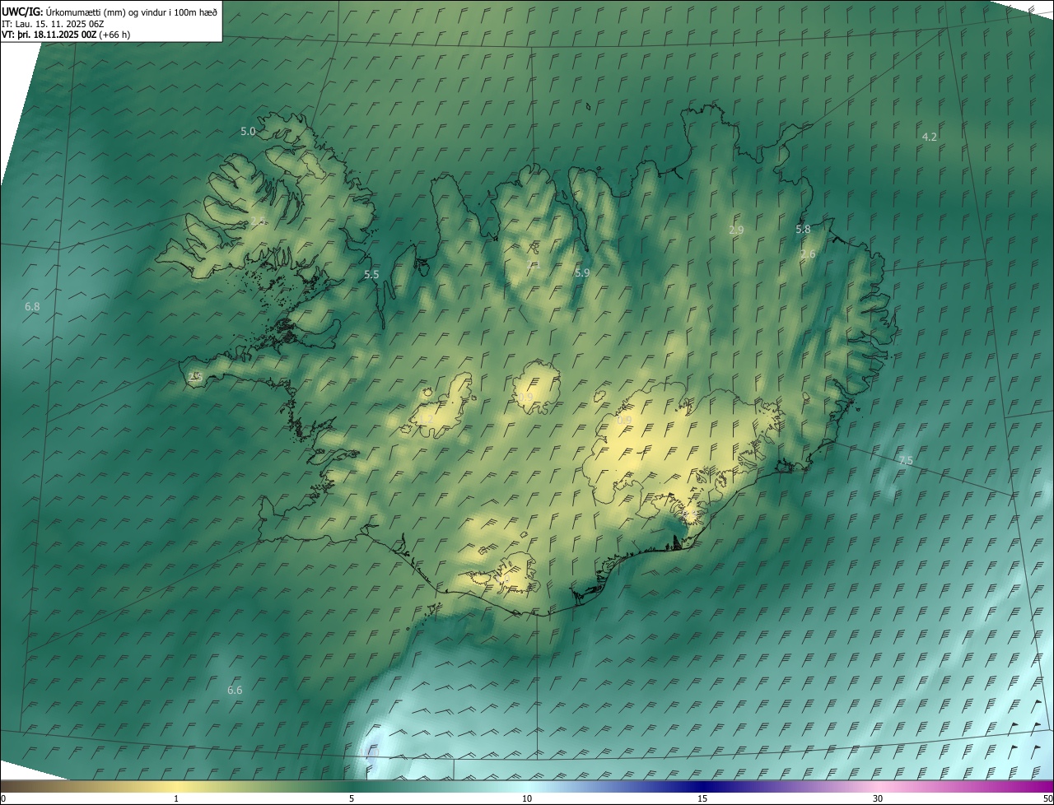The image size is (1054, 805).
Task: Click the 5.0 value near the Westfjords
Action: pos(248,131)
